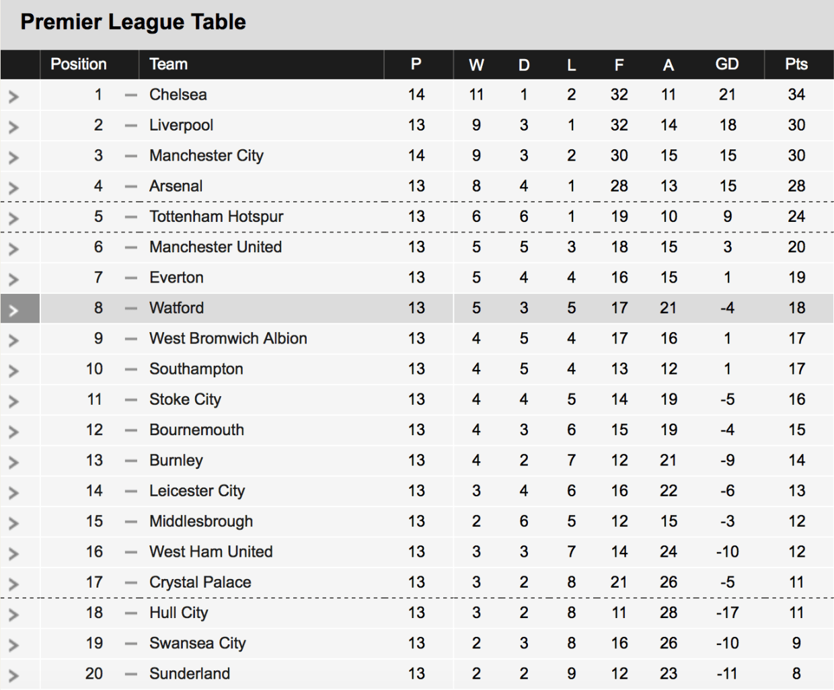Expand the Liverpool row chevron

[x=13, y=127]
